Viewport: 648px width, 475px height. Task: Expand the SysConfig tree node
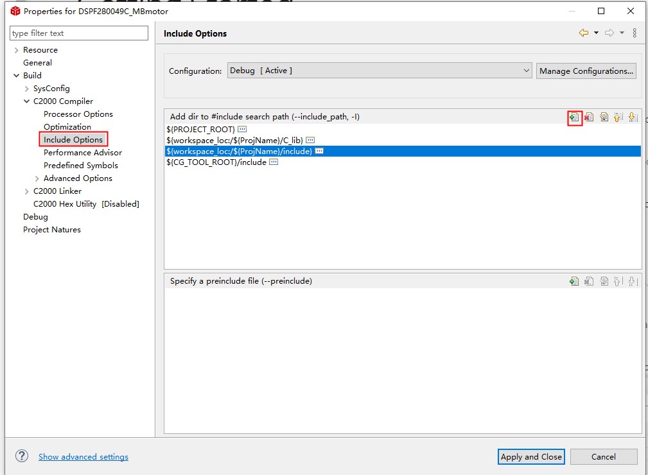[27, 89]
